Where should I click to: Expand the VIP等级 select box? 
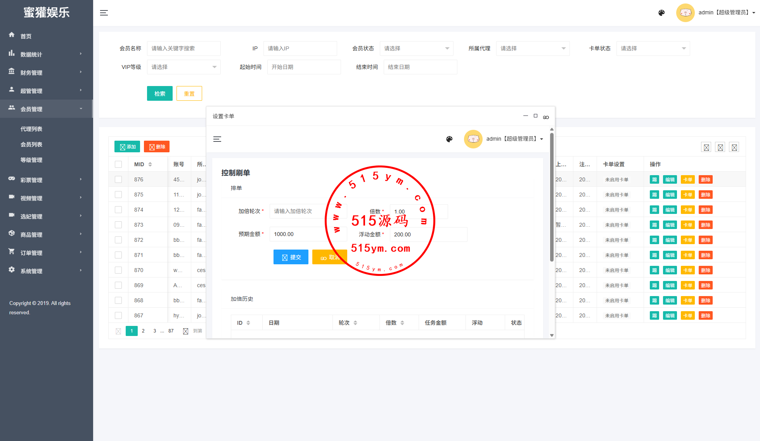[184, 67]
